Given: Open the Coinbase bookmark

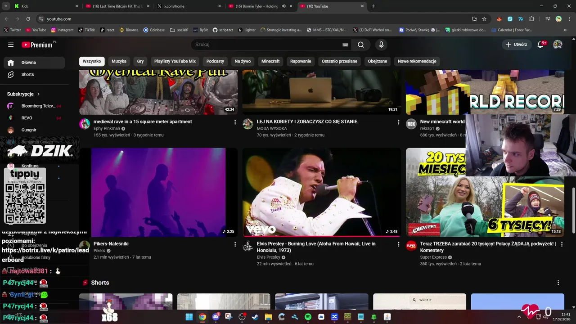Looking at the screenshot, I should [154, 30].
